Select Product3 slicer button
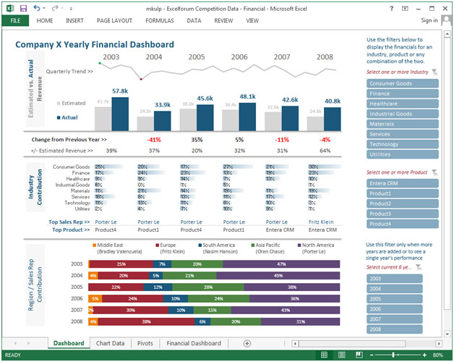Viewport: 454px width, 362px height. tap(403, 214)
